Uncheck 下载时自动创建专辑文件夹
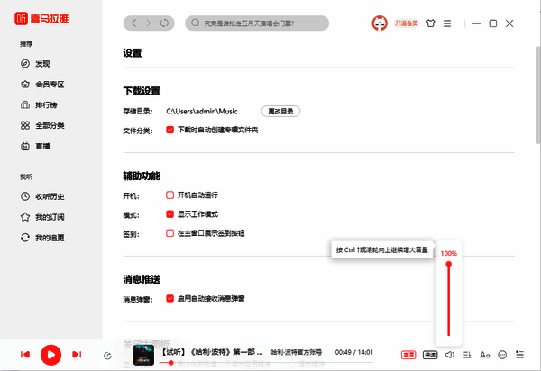This screenshot has width=541, height=371. pyautogui.click(x=170, y=130)
